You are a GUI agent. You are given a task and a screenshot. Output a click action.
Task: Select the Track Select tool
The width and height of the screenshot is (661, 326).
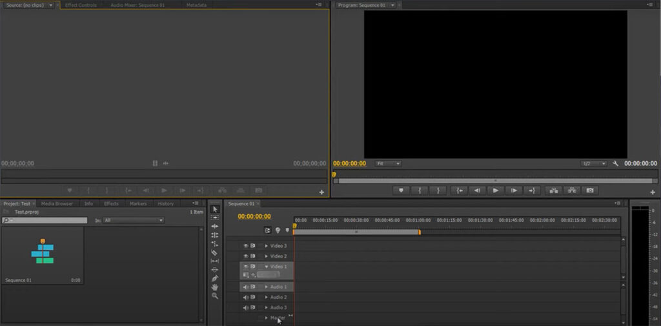click(215, 218)
